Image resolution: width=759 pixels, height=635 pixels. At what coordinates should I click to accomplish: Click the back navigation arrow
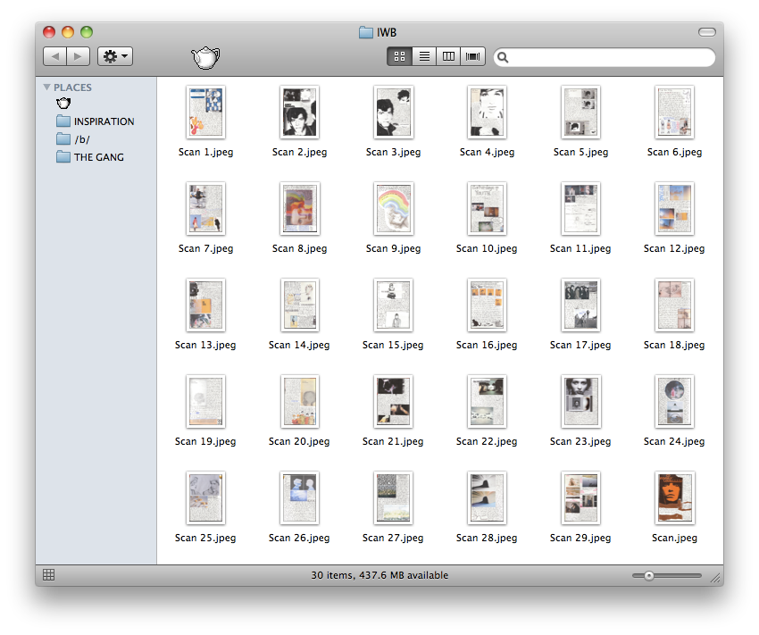(x=54, y=57)
